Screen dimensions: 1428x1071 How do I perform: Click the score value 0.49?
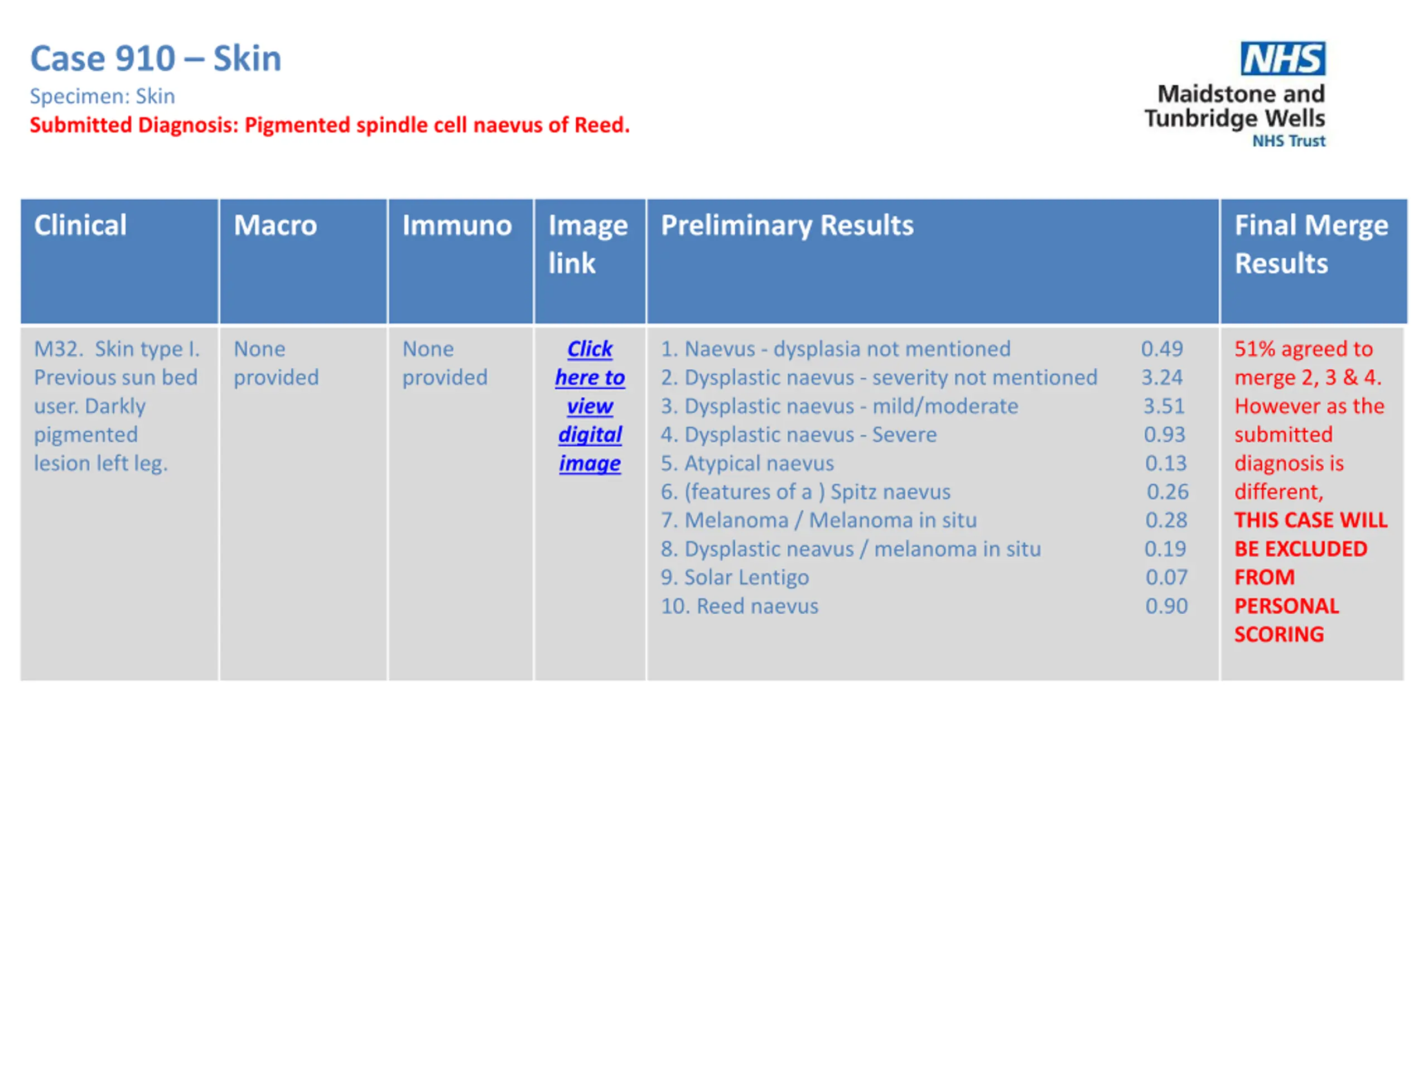tap(1161, 349)
